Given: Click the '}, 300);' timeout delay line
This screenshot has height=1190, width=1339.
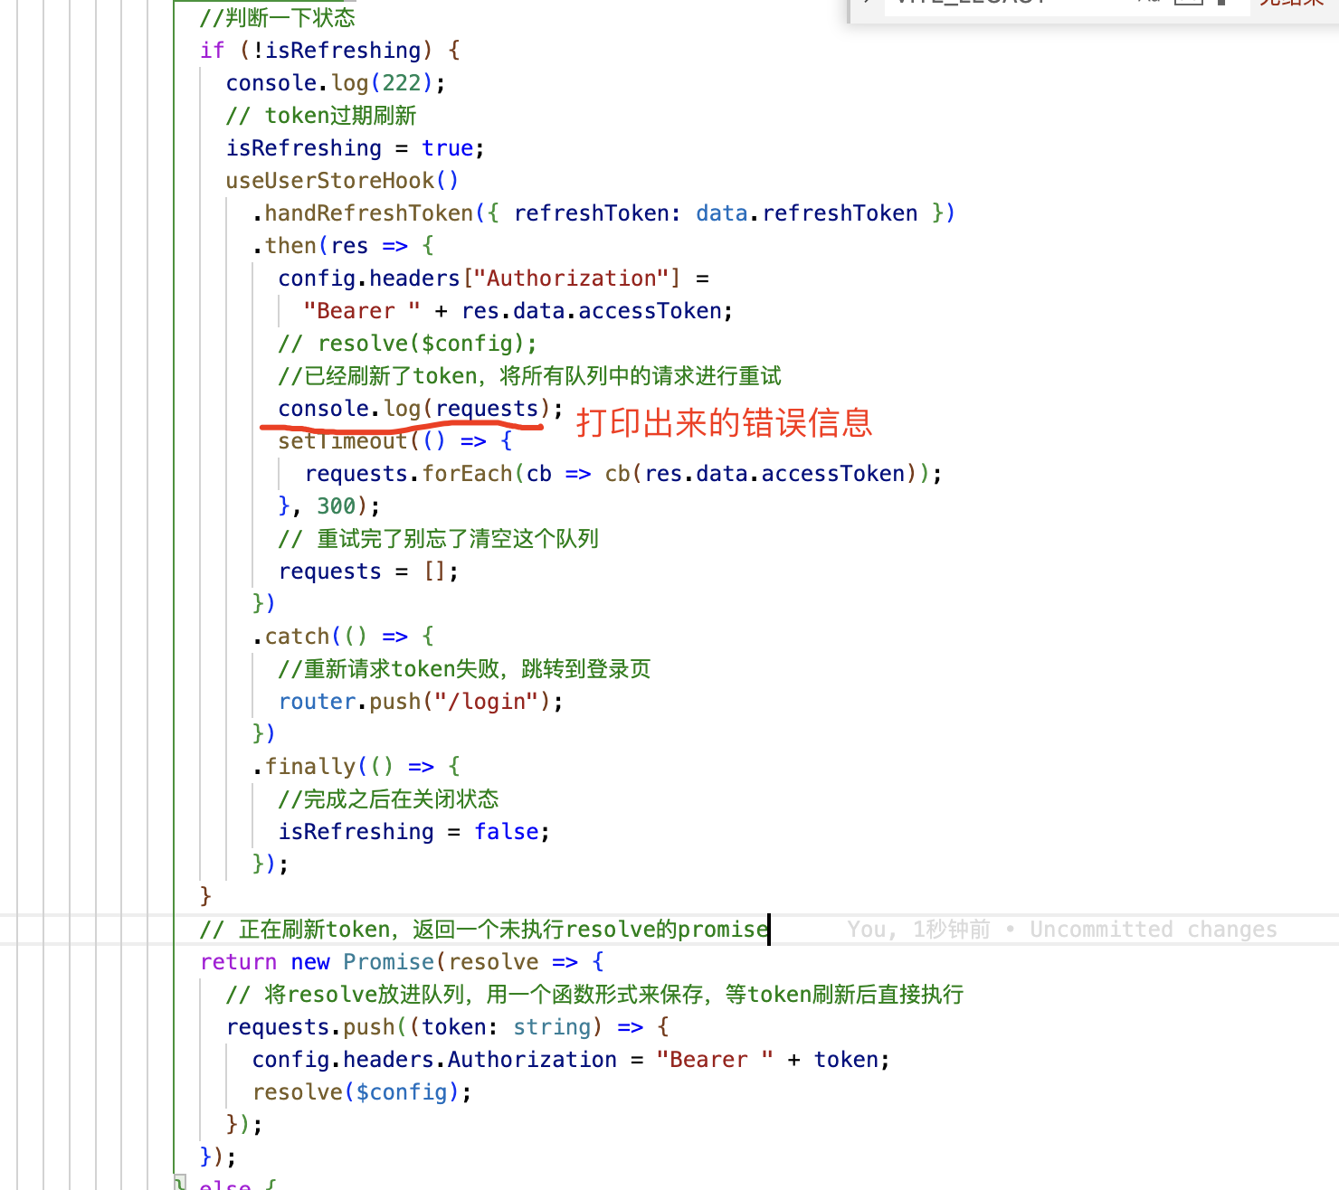Looking at the screenshot, I should tap(329, 506).
